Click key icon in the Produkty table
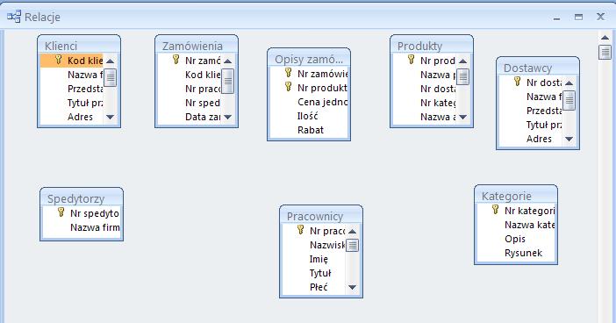 coord(411,60)
